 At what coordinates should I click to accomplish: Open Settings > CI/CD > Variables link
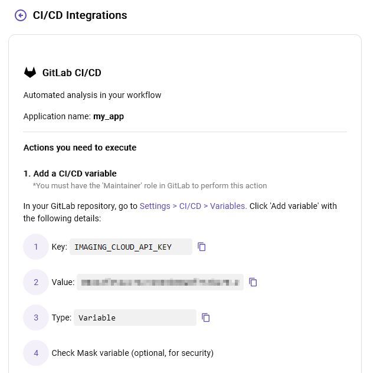point(193,206)
